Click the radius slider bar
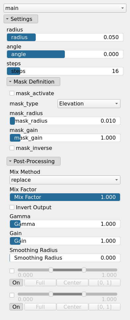 point(65,37)
